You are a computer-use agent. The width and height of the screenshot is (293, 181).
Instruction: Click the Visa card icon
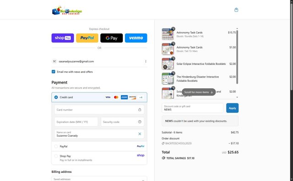[108, 97]
